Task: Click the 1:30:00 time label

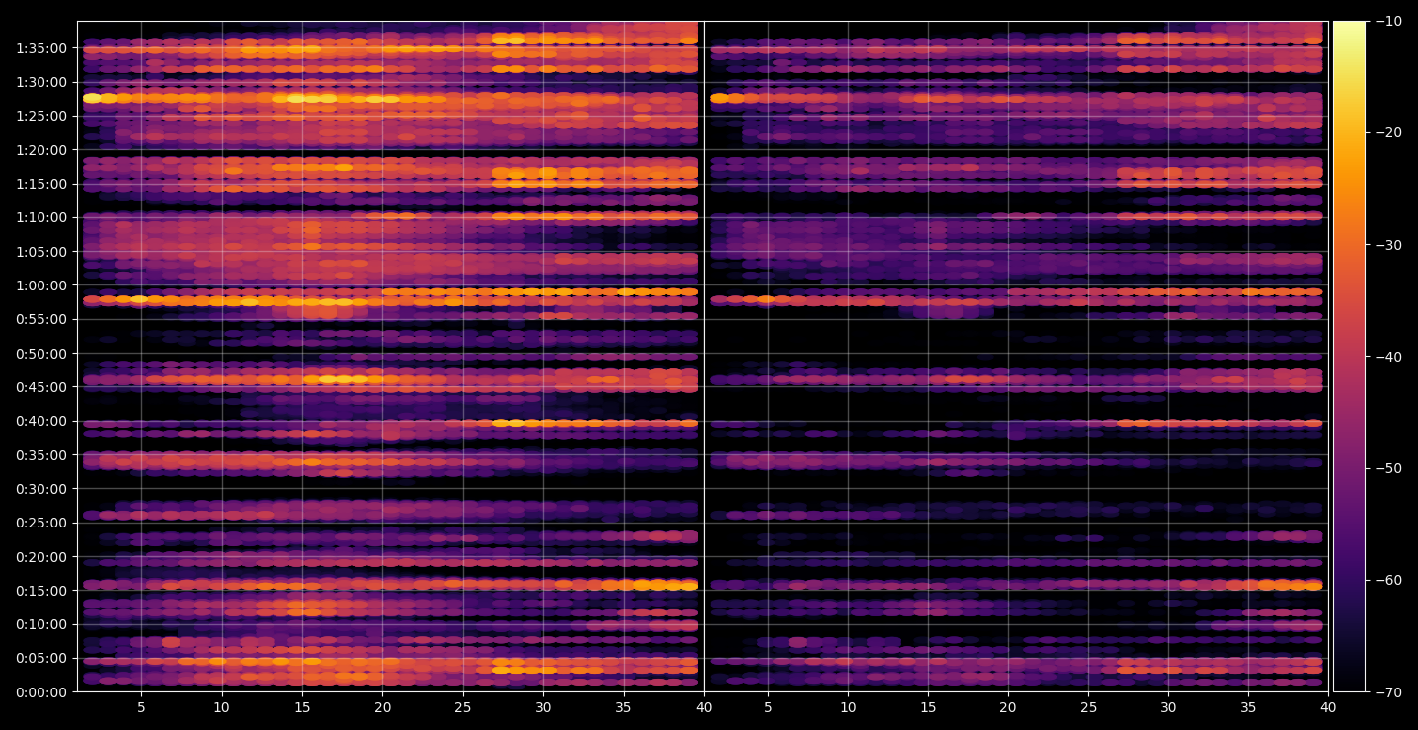Action: pyautogui.click(x=41, y=82)
